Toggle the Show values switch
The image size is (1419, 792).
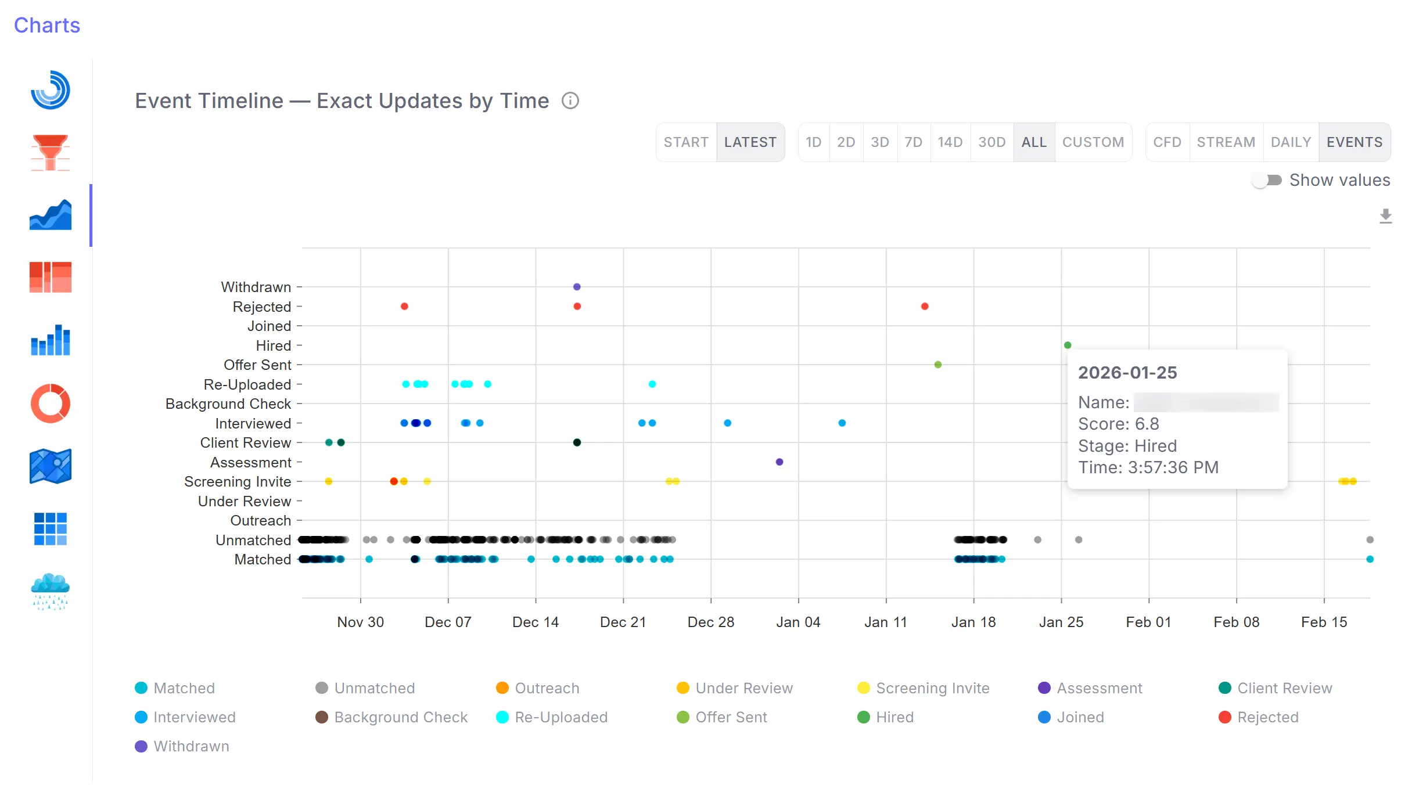1267,181
